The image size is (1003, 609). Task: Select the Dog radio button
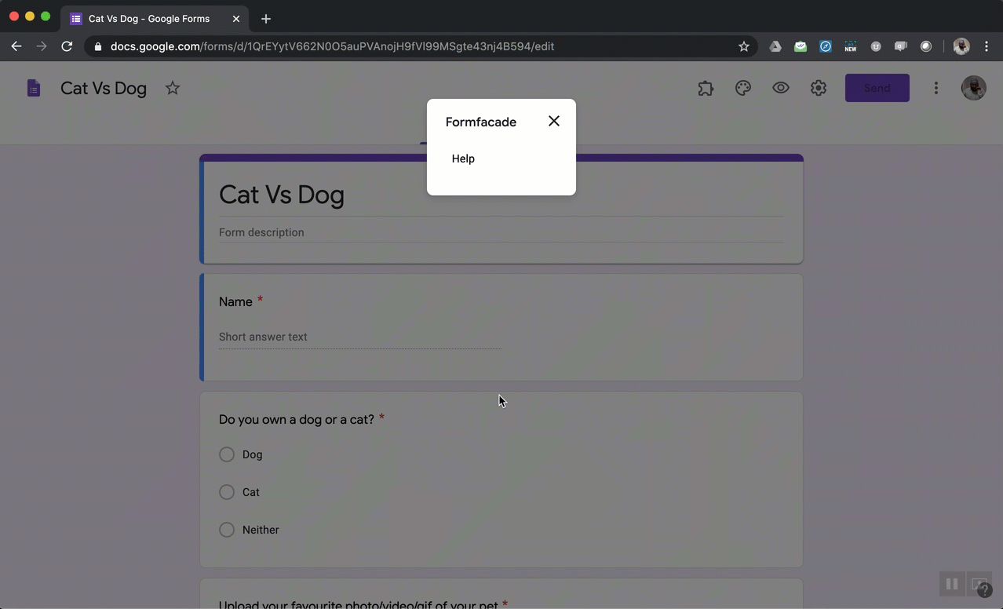226,454
